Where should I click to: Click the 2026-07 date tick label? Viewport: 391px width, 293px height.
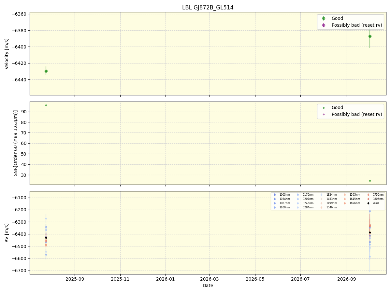[300, 279]
